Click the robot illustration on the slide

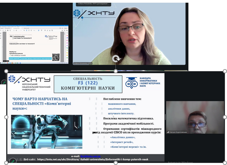tap(46, 127)
